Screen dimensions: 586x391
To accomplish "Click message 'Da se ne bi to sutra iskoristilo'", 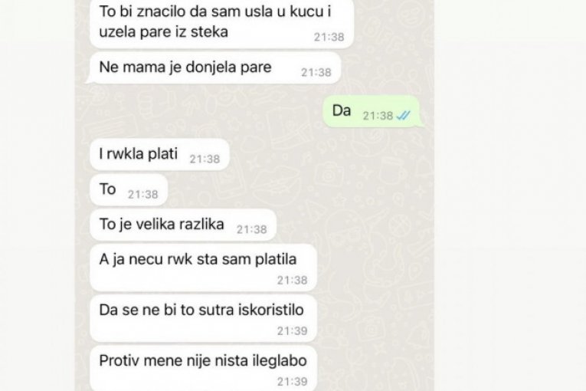I will click(x=203, y=318).
